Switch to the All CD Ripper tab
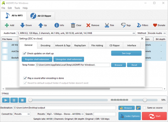Screen dimensions: 168x122 click(41, 16)
